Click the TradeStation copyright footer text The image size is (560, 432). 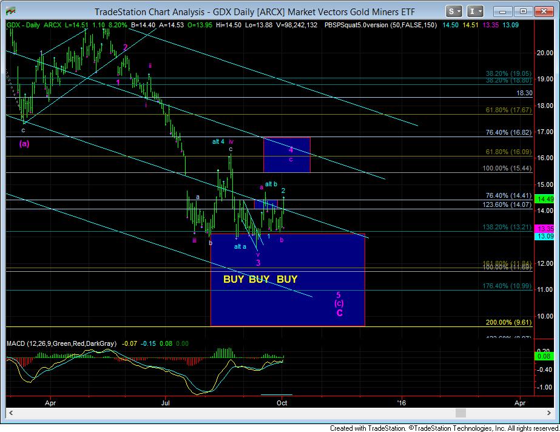click(444, 428)
